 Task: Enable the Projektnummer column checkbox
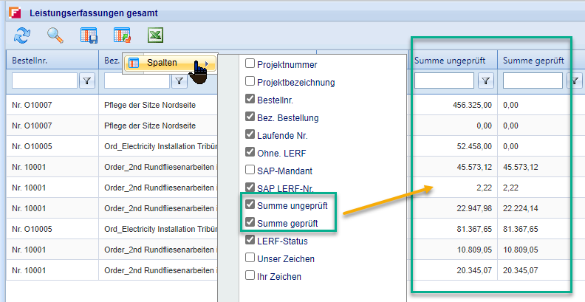[x=250, y=64]
